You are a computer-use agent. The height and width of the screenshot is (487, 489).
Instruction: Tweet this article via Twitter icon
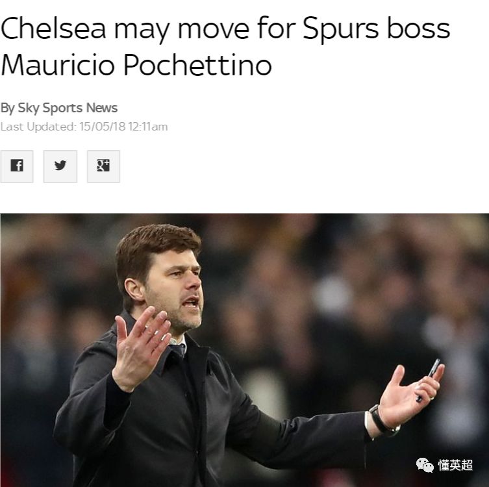[60, 166]
